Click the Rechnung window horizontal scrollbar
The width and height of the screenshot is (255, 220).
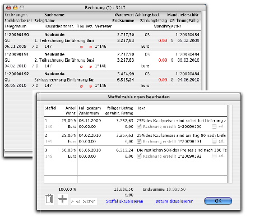(x=18, y=150)
